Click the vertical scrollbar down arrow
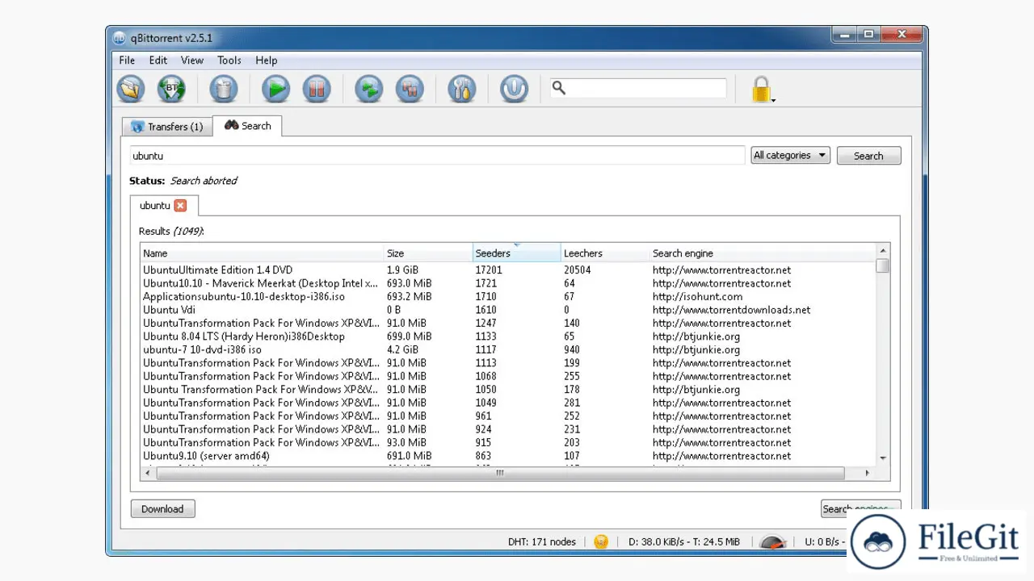Screen dimensions: 1034x581 (x=883, y=458)
